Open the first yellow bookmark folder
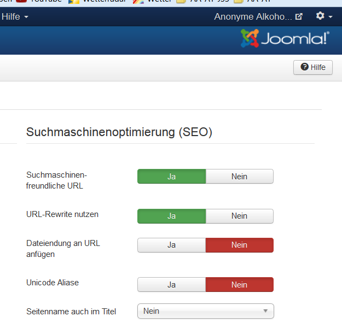The width and height of the screenshot is (342, 334). pyautogui.click(x=181, y=2)
